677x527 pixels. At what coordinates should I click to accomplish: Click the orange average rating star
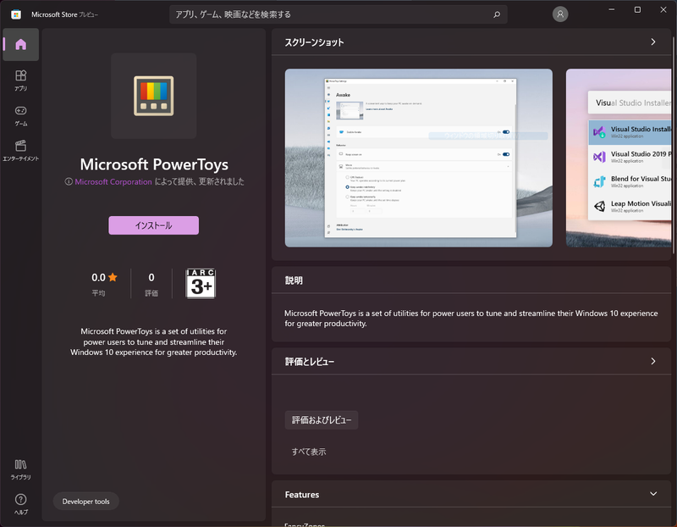(113, 275)
